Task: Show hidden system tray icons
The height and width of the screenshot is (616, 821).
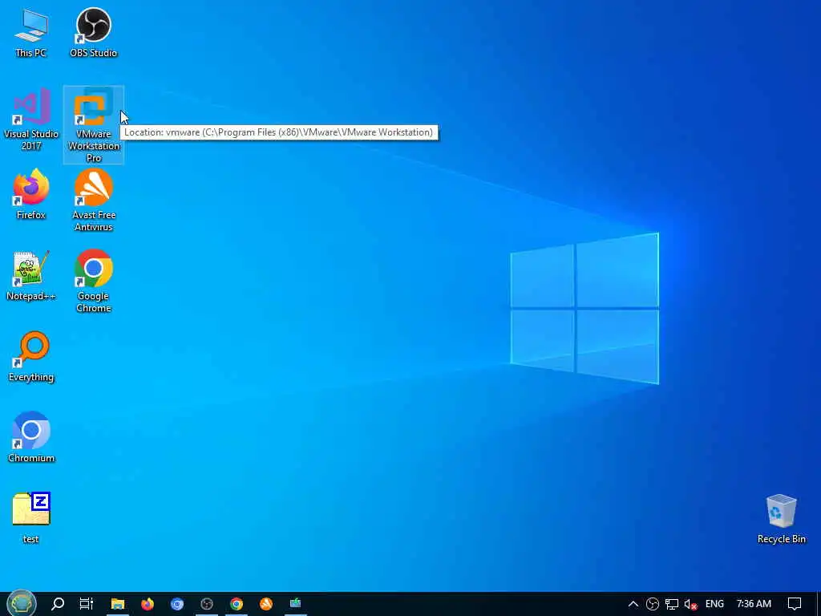Action: 633,604
